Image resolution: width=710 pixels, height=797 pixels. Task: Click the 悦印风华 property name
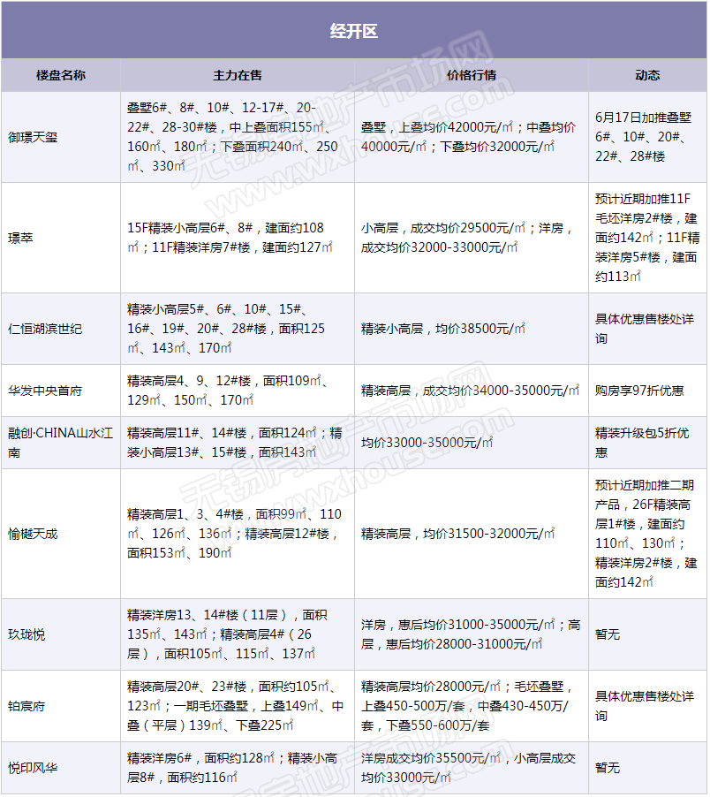pyautogui.click(x=33, y=768)
